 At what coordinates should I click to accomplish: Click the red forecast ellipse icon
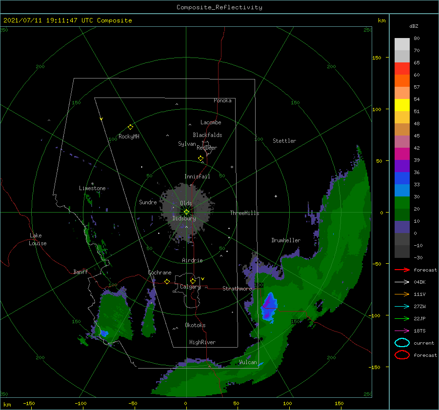pos(402,355)
